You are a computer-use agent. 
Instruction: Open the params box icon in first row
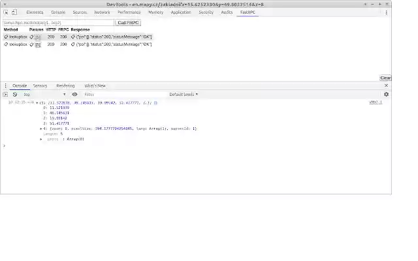(38, 37)
